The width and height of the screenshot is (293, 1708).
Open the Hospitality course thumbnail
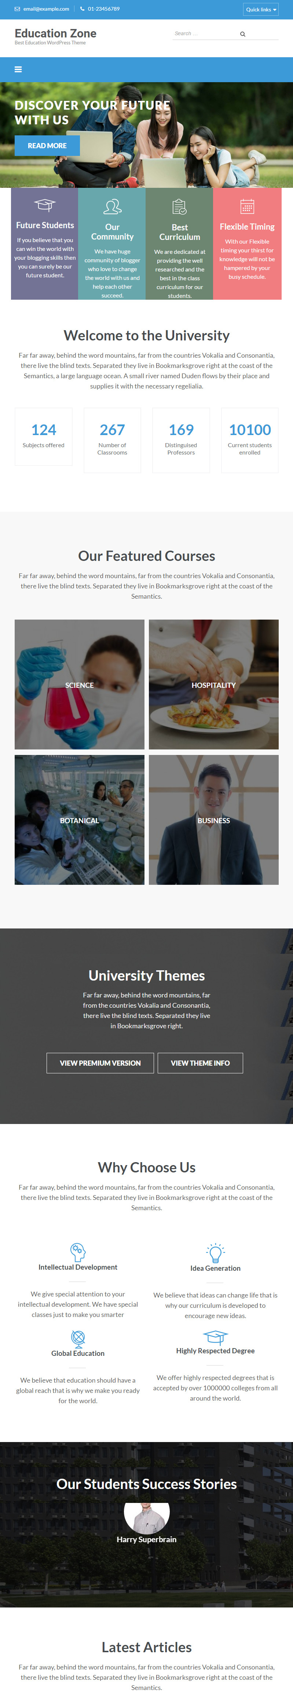click(213, 684)
